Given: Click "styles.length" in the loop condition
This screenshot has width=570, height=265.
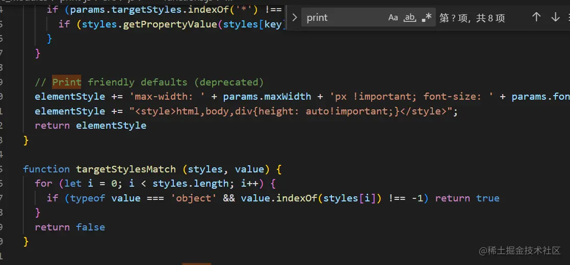Looking at the screenshot, I should click(x=191, y=184).
